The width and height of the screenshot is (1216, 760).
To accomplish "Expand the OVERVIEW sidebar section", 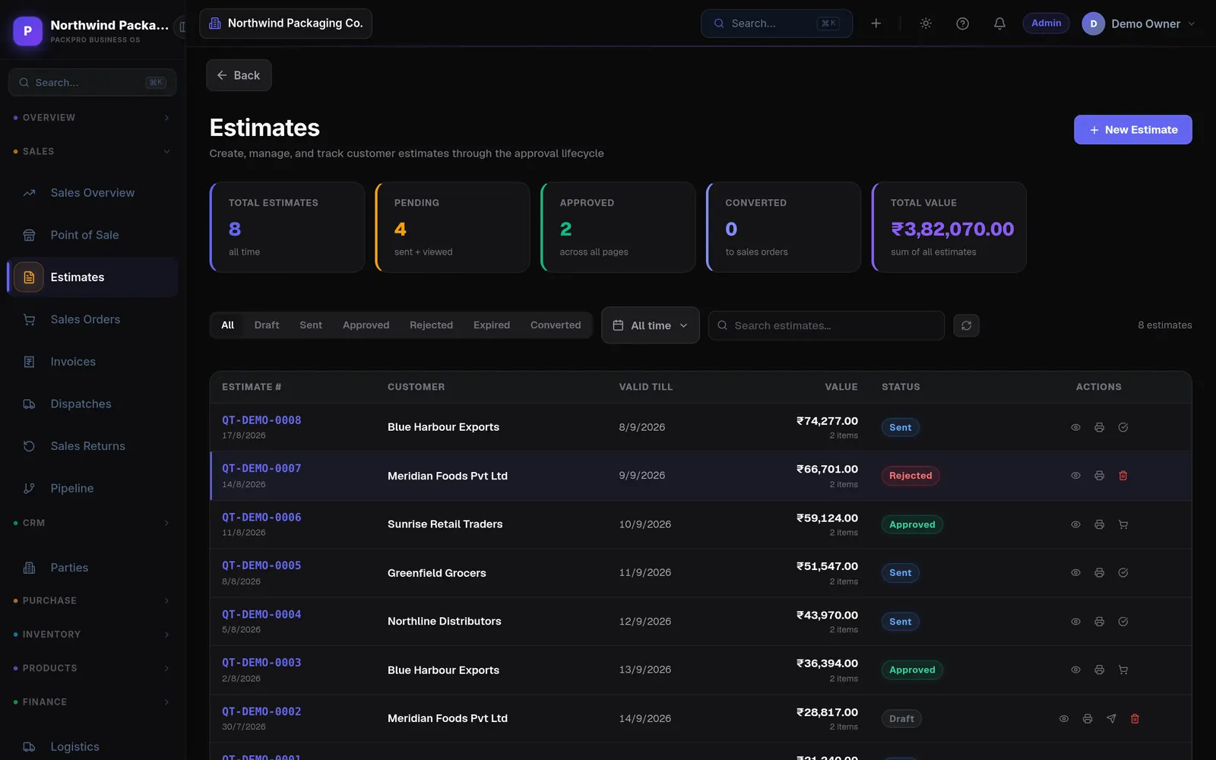I will (93, 118).
